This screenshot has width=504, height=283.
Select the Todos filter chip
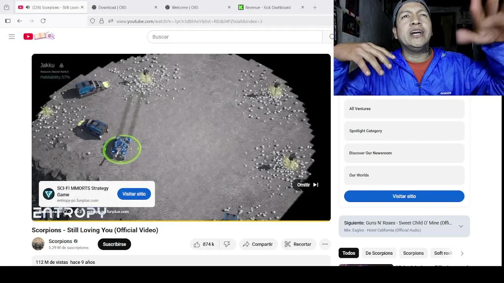[348, 253]
